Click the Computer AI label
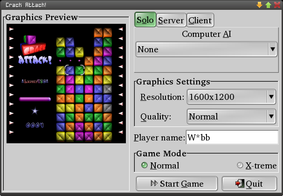This screenshot has height=196, width=283. pos(207,34)
